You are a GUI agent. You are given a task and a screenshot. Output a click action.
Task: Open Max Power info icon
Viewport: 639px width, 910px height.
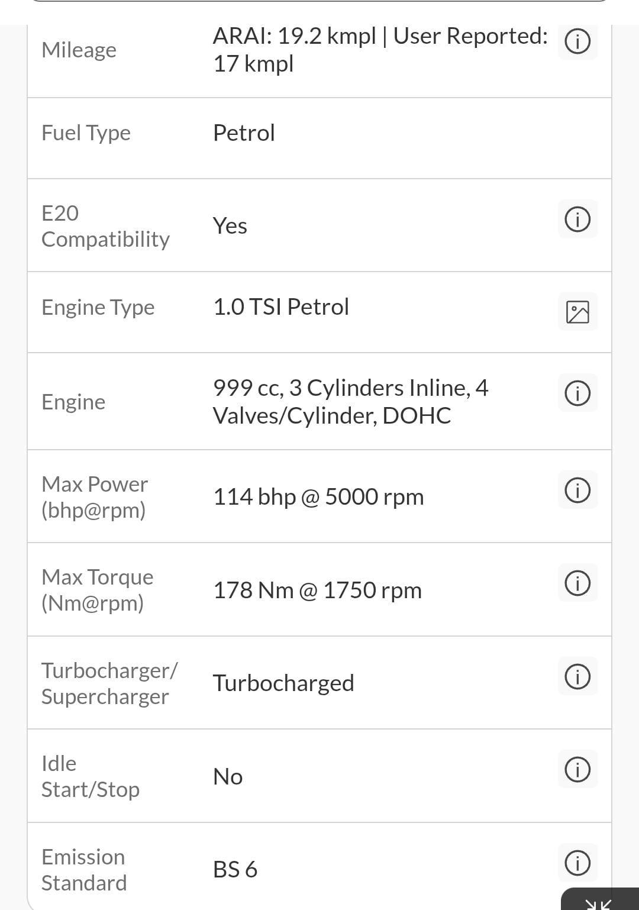click(x=577, y=490)
